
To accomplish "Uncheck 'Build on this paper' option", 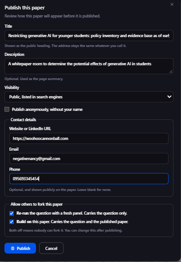I will [12, 222].
